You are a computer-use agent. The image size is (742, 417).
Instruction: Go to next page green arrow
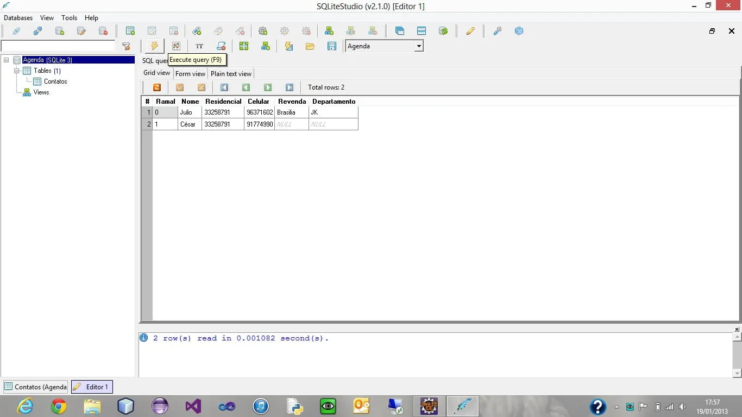[268, 87]
